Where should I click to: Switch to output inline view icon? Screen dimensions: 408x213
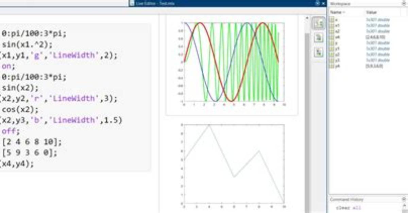click(319, 38)
